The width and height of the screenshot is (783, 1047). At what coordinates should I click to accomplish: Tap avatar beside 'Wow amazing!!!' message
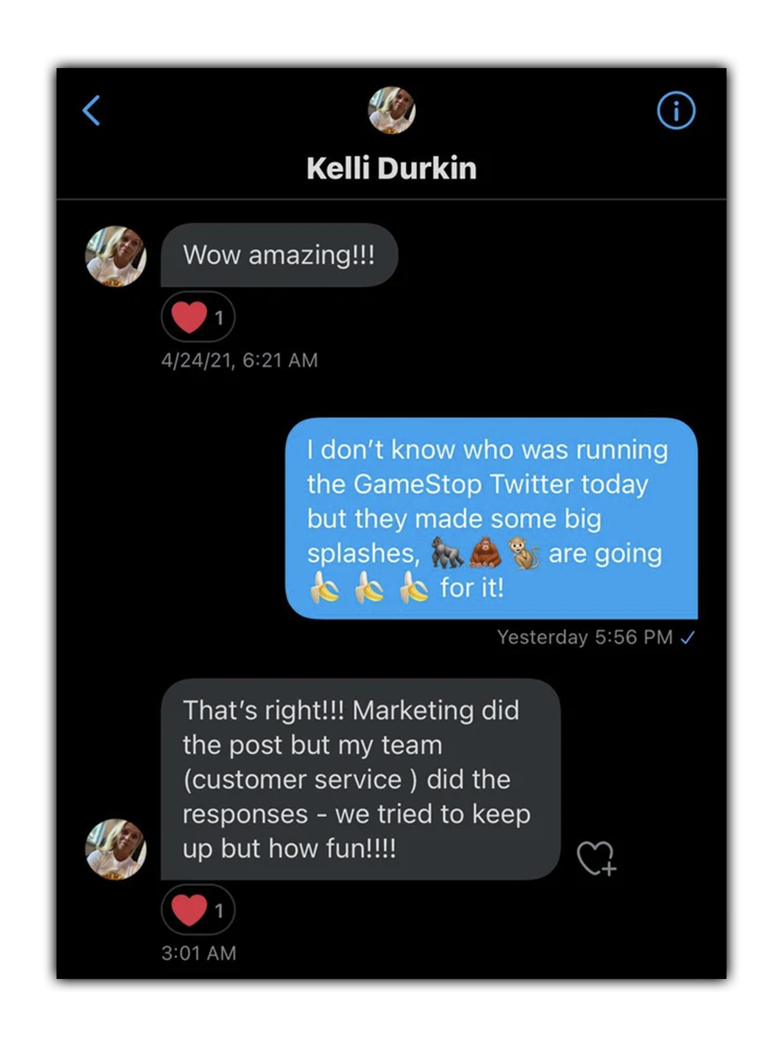116,256
